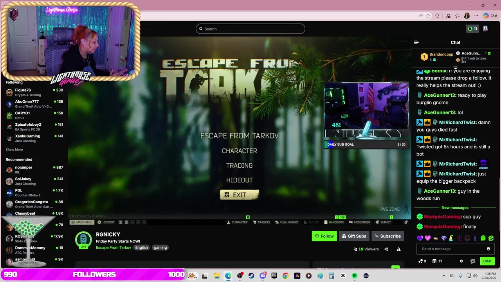
Task: Click the green Chat send button
Action: pos(487,261)
